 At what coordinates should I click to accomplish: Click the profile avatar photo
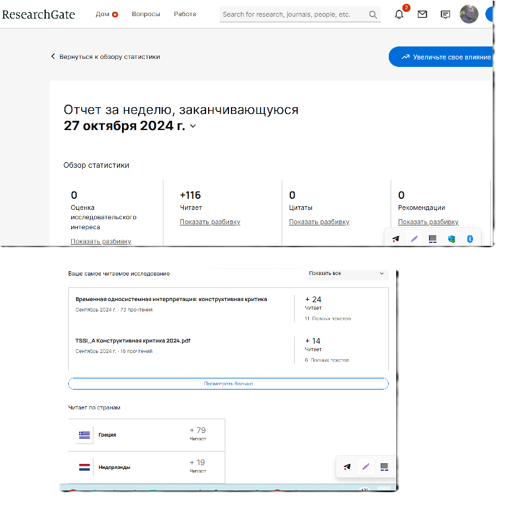pos(469,14)
